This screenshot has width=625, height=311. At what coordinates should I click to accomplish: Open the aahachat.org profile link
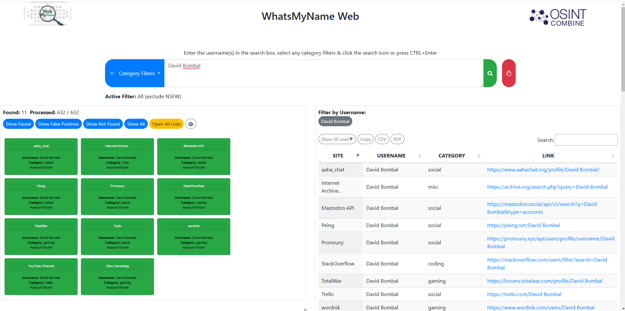543,169
